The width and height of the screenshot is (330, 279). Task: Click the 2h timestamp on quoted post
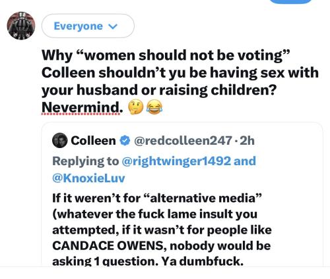pyautogui.click(x=247, y=141)
